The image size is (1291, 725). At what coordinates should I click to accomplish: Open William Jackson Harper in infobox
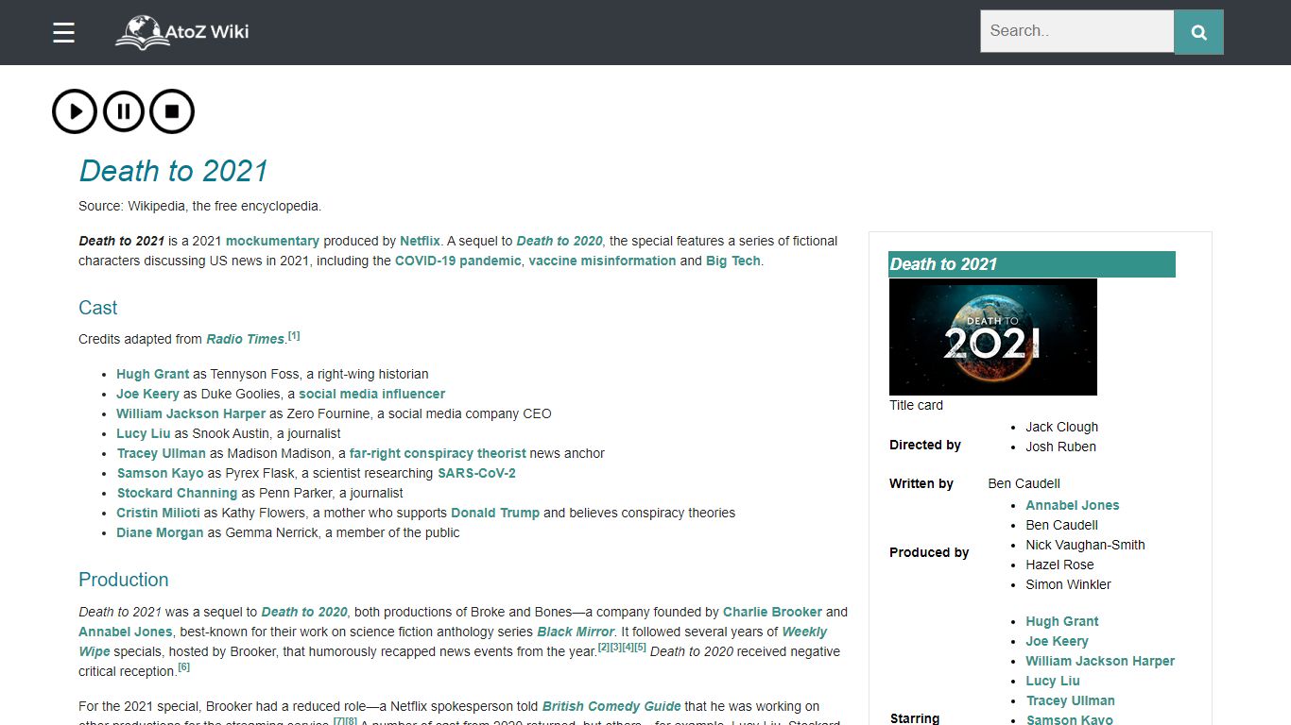(x=1100, y=661)
